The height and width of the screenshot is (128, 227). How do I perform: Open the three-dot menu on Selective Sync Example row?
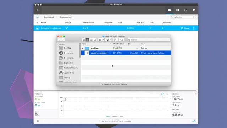(x=193, y=28)
